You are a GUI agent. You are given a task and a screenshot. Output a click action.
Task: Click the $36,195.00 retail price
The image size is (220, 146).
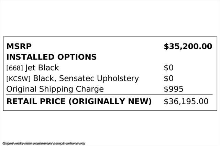coord(186,102)
